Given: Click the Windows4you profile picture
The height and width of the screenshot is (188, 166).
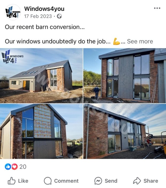Looking at the screenshot, I should 13,12.
